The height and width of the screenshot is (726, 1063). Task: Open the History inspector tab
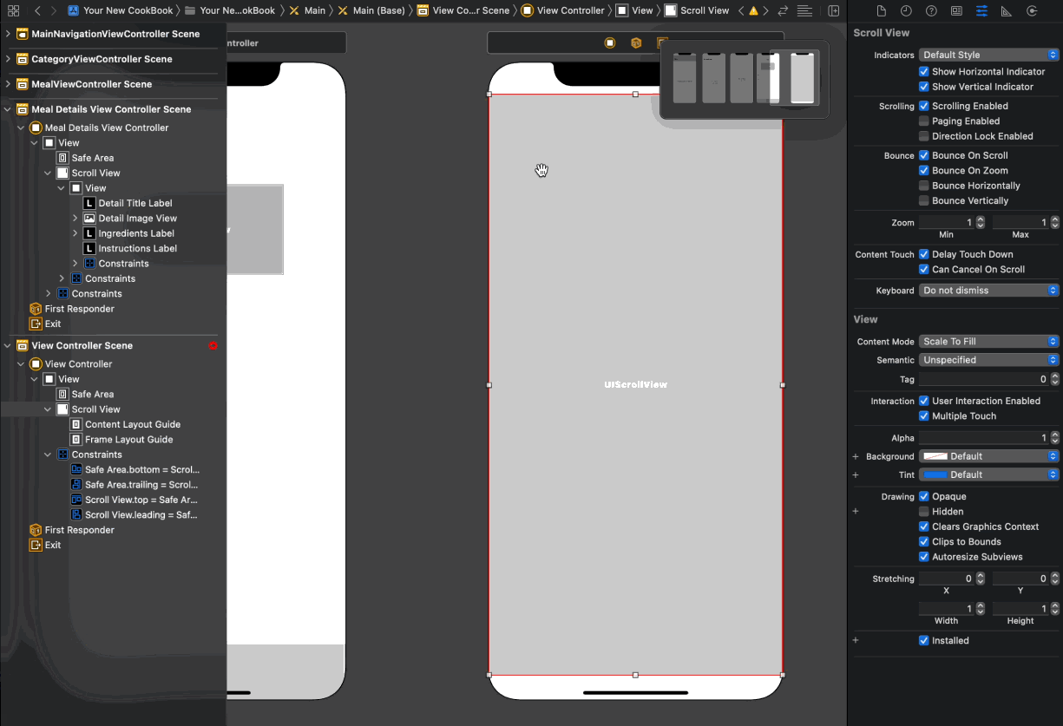click(906, 11)
